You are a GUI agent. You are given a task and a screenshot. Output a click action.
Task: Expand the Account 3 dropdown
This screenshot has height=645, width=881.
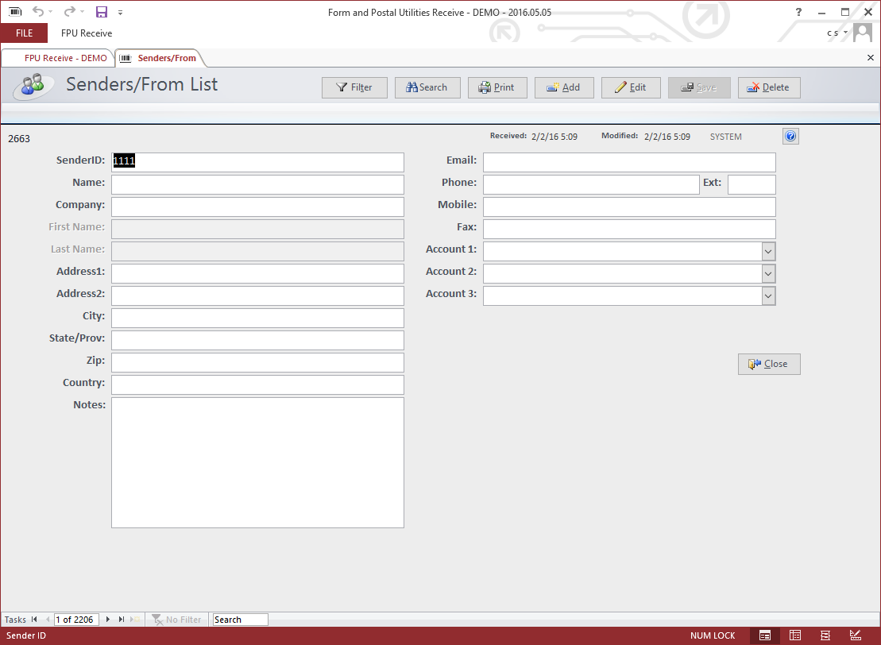click(x=768, y=295)
